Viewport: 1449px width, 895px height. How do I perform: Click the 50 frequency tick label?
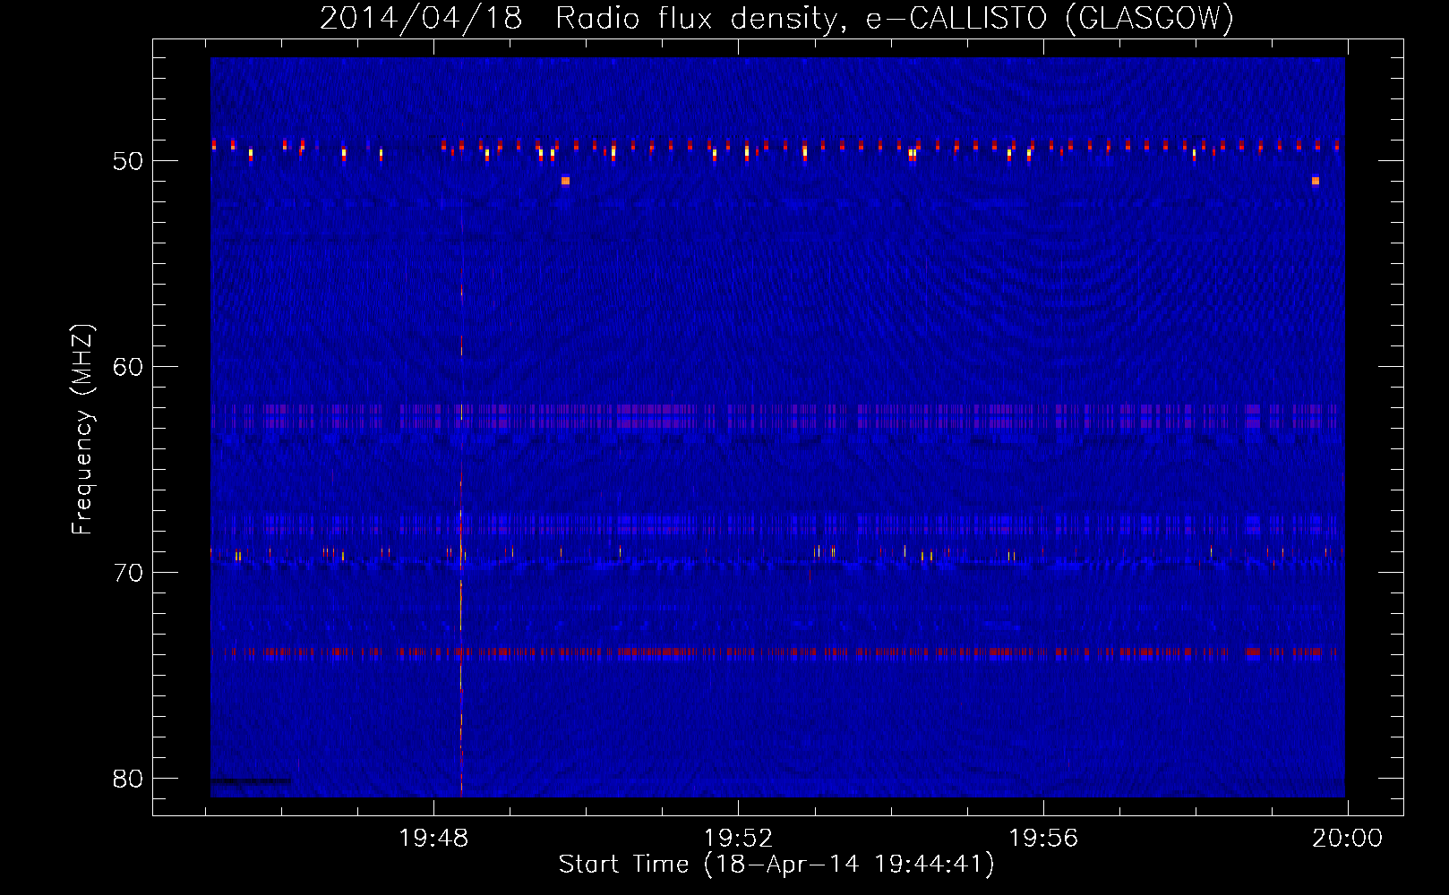(x=128, y=161)
